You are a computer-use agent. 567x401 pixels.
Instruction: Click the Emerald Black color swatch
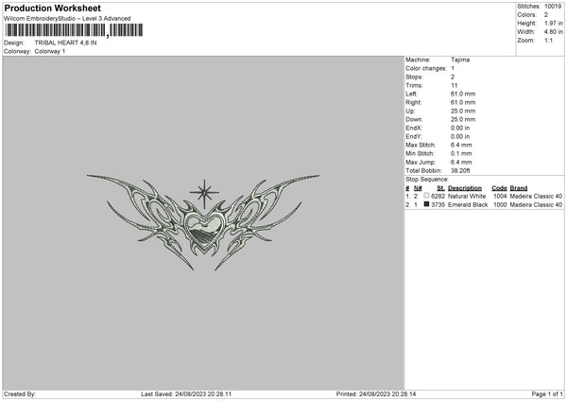click(x=426, y=204)
